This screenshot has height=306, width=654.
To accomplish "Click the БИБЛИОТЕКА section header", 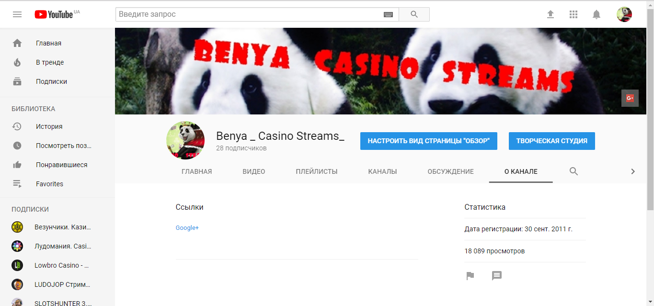I will click(x=34, y=109).
